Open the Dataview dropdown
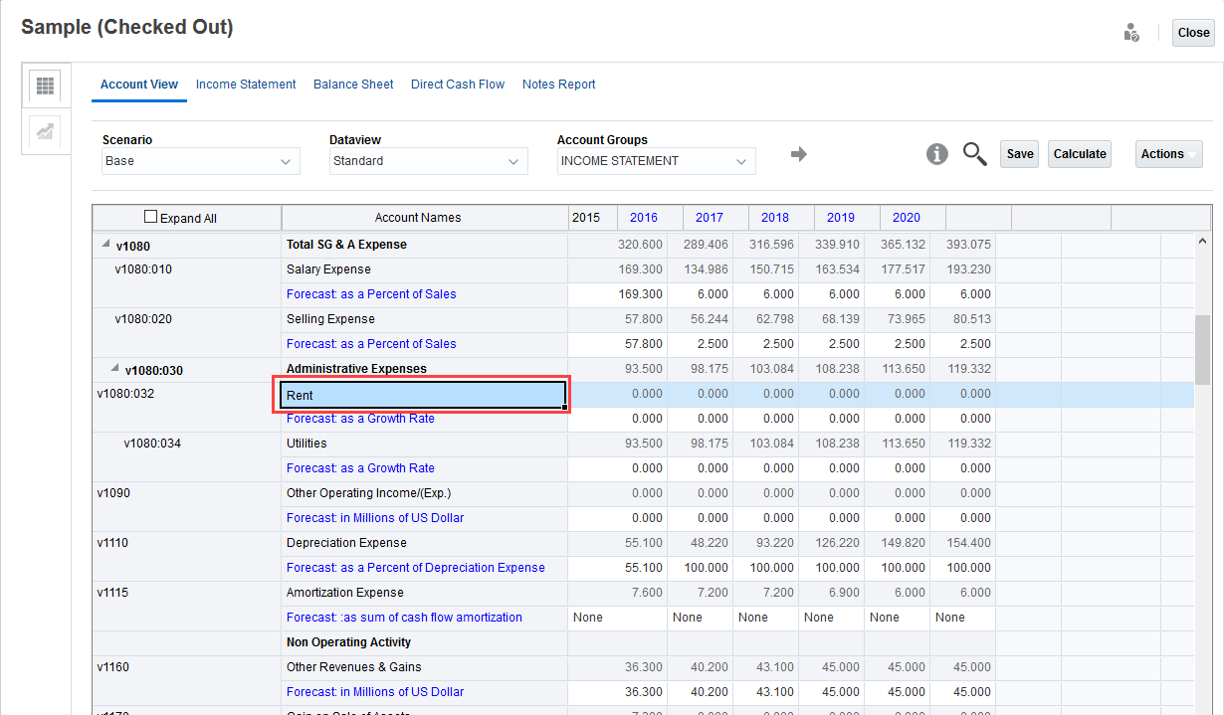 [429, 161]
